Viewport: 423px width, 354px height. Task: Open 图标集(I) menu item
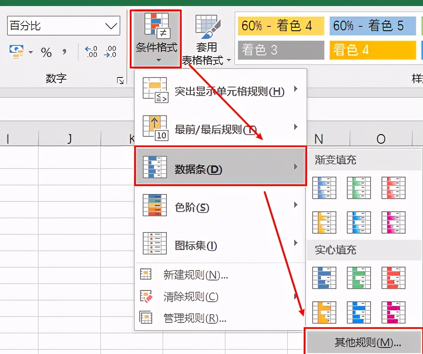coord(221,243)
